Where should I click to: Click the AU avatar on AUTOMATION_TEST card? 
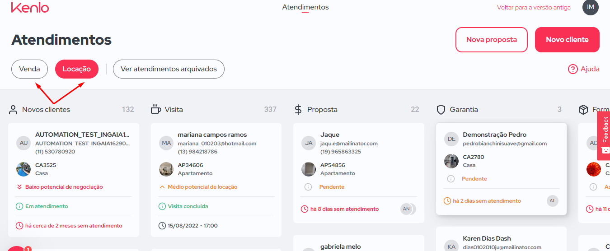coord(23,143)
